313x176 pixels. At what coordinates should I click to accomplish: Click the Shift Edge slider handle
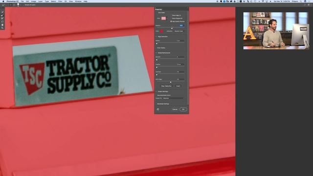pyautogui.click(x=171, y=82)
